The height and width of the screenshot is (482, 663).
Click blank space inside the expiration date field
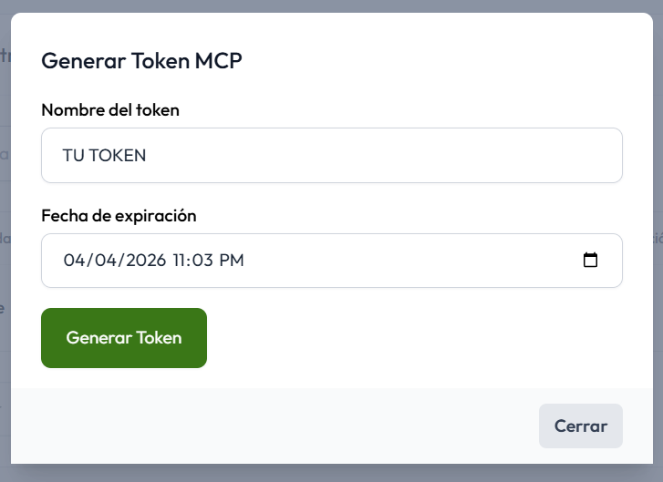coord(410,261)
